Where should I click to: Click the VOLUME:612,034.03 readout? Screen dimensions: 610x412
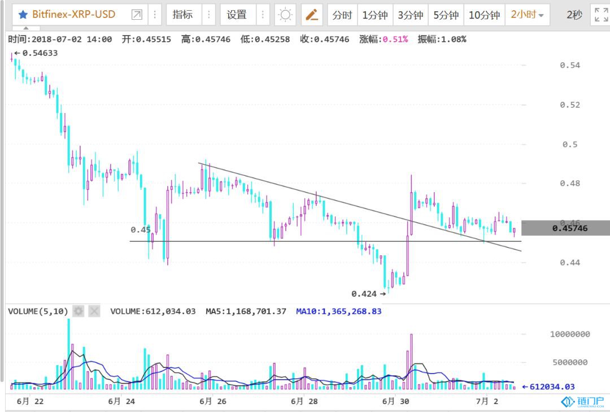pyautogui.click(x=153, y=311)
